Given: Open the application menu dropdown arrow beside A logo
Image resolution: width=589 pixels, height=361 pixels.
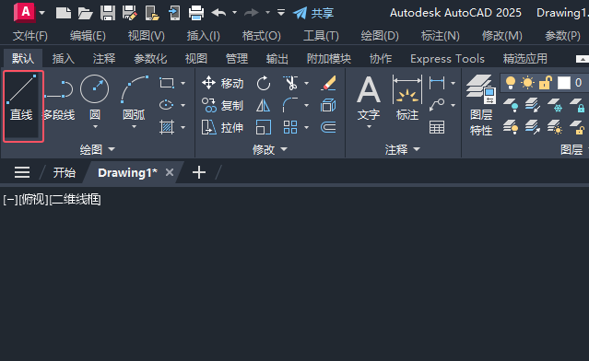Looking at the screenshot, I should coord(42,13).
